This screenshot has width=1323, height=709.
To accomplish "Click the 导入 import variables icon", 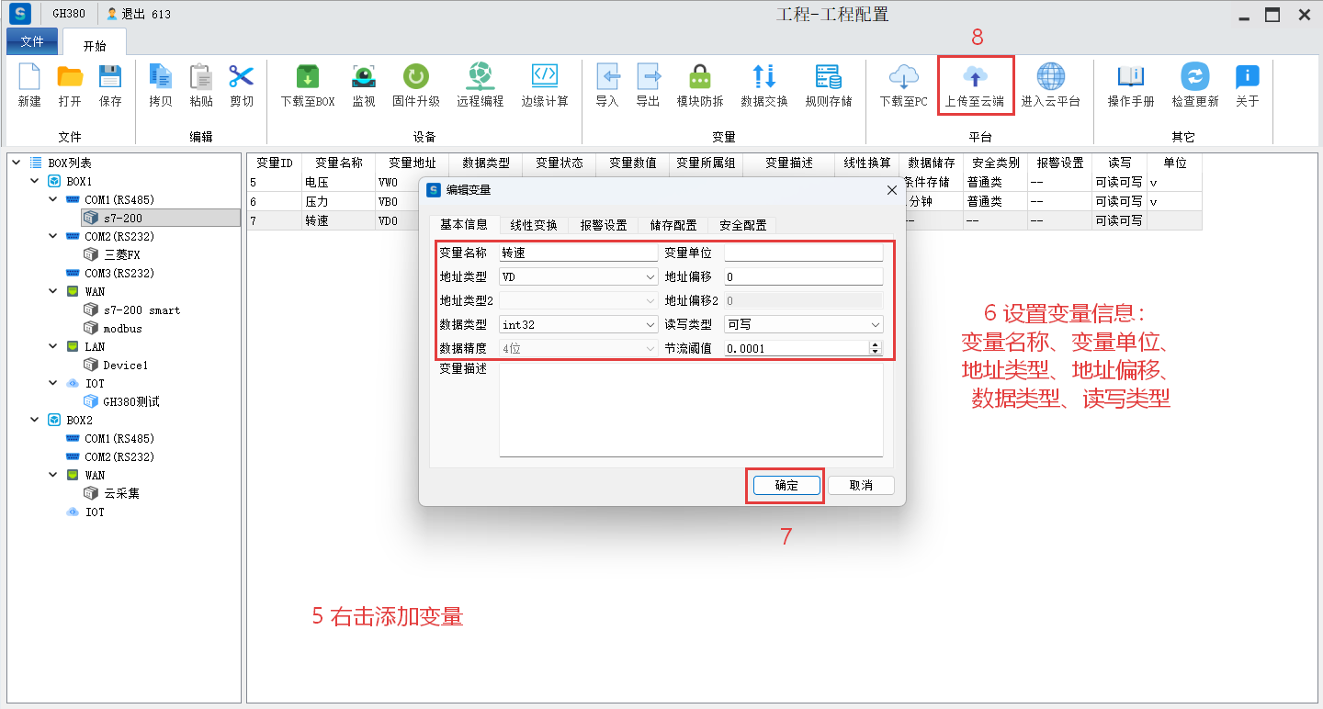I will click(607, 76).
